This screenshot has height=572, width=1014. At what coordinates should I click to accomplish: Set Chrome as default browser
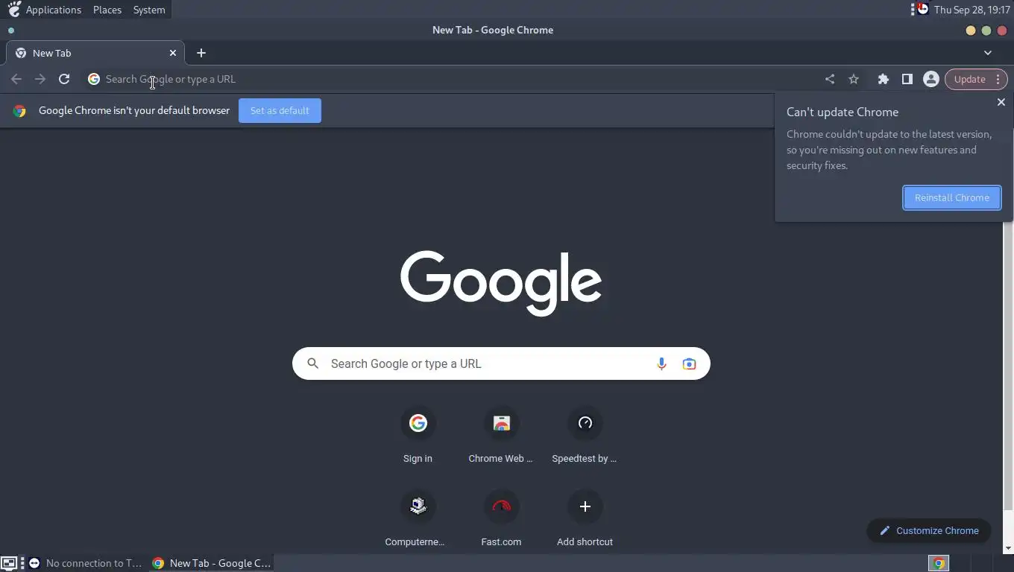tap(280, 110)
